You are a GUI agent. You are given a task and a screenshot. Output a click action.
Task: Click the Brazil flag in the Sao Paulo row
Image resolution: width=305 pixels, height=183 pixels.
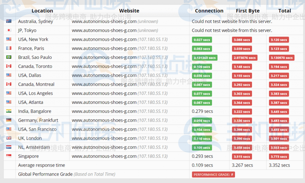(9, 57)
